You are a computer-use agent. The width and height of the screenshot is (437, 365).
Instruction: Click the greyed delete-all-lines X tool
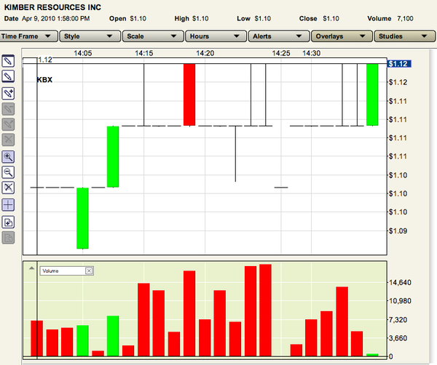click(8, 140)
